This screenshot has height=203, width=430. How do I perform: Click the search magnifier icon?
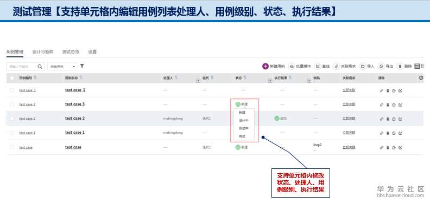click(x=40, y=66)
